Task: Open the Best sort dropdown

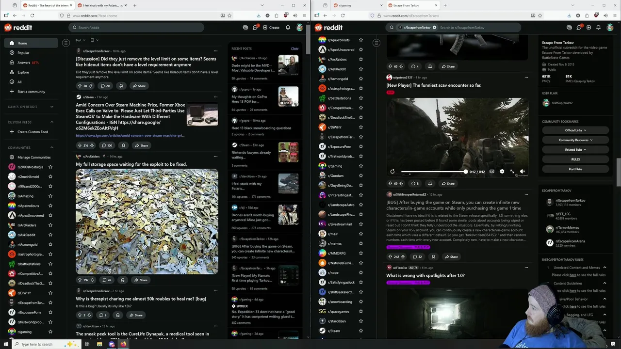Action: coord(80,40)
